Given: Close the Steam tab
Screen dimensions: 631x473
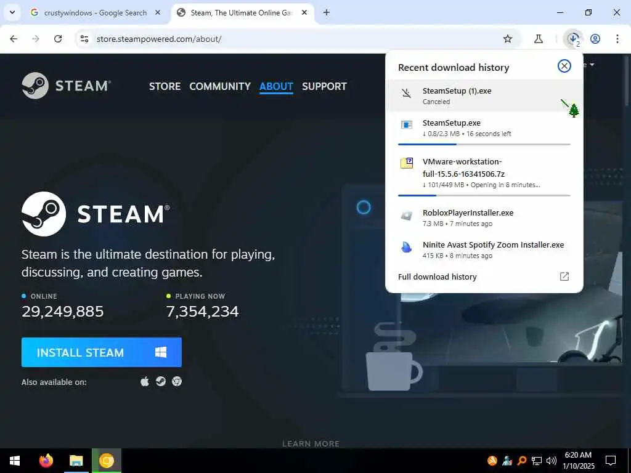Looking at the screenshot, I should click(304, 13).
